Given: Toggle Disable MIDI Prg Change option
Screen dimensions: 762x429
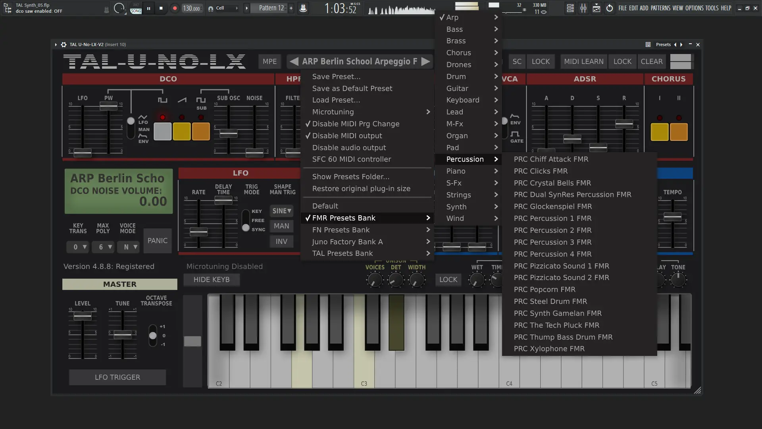Looking at the screenshot, I should [x=355, y=124].
